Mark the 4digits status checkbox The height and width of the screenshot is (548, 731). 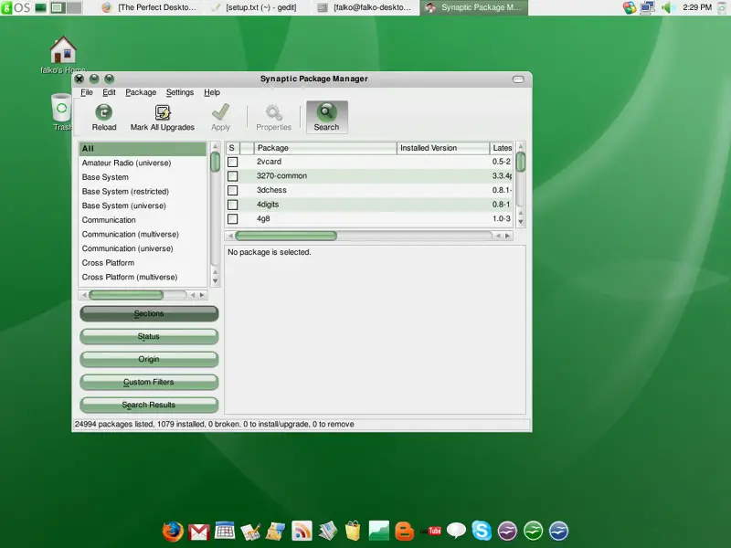coord(233,205)
